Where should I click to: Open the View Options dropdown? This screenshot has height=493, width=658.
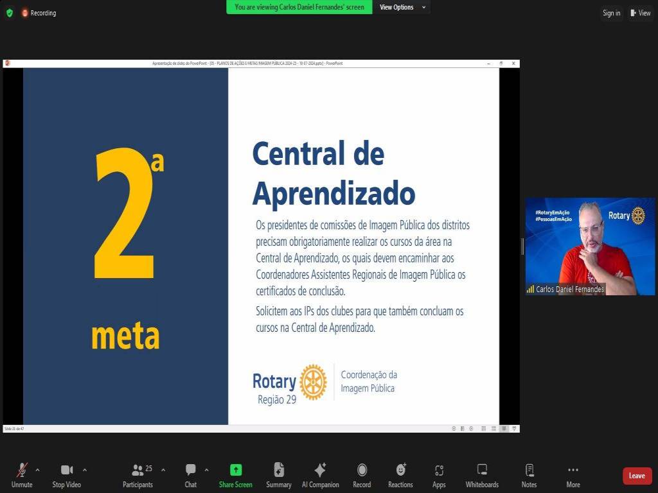coord(402,7)
